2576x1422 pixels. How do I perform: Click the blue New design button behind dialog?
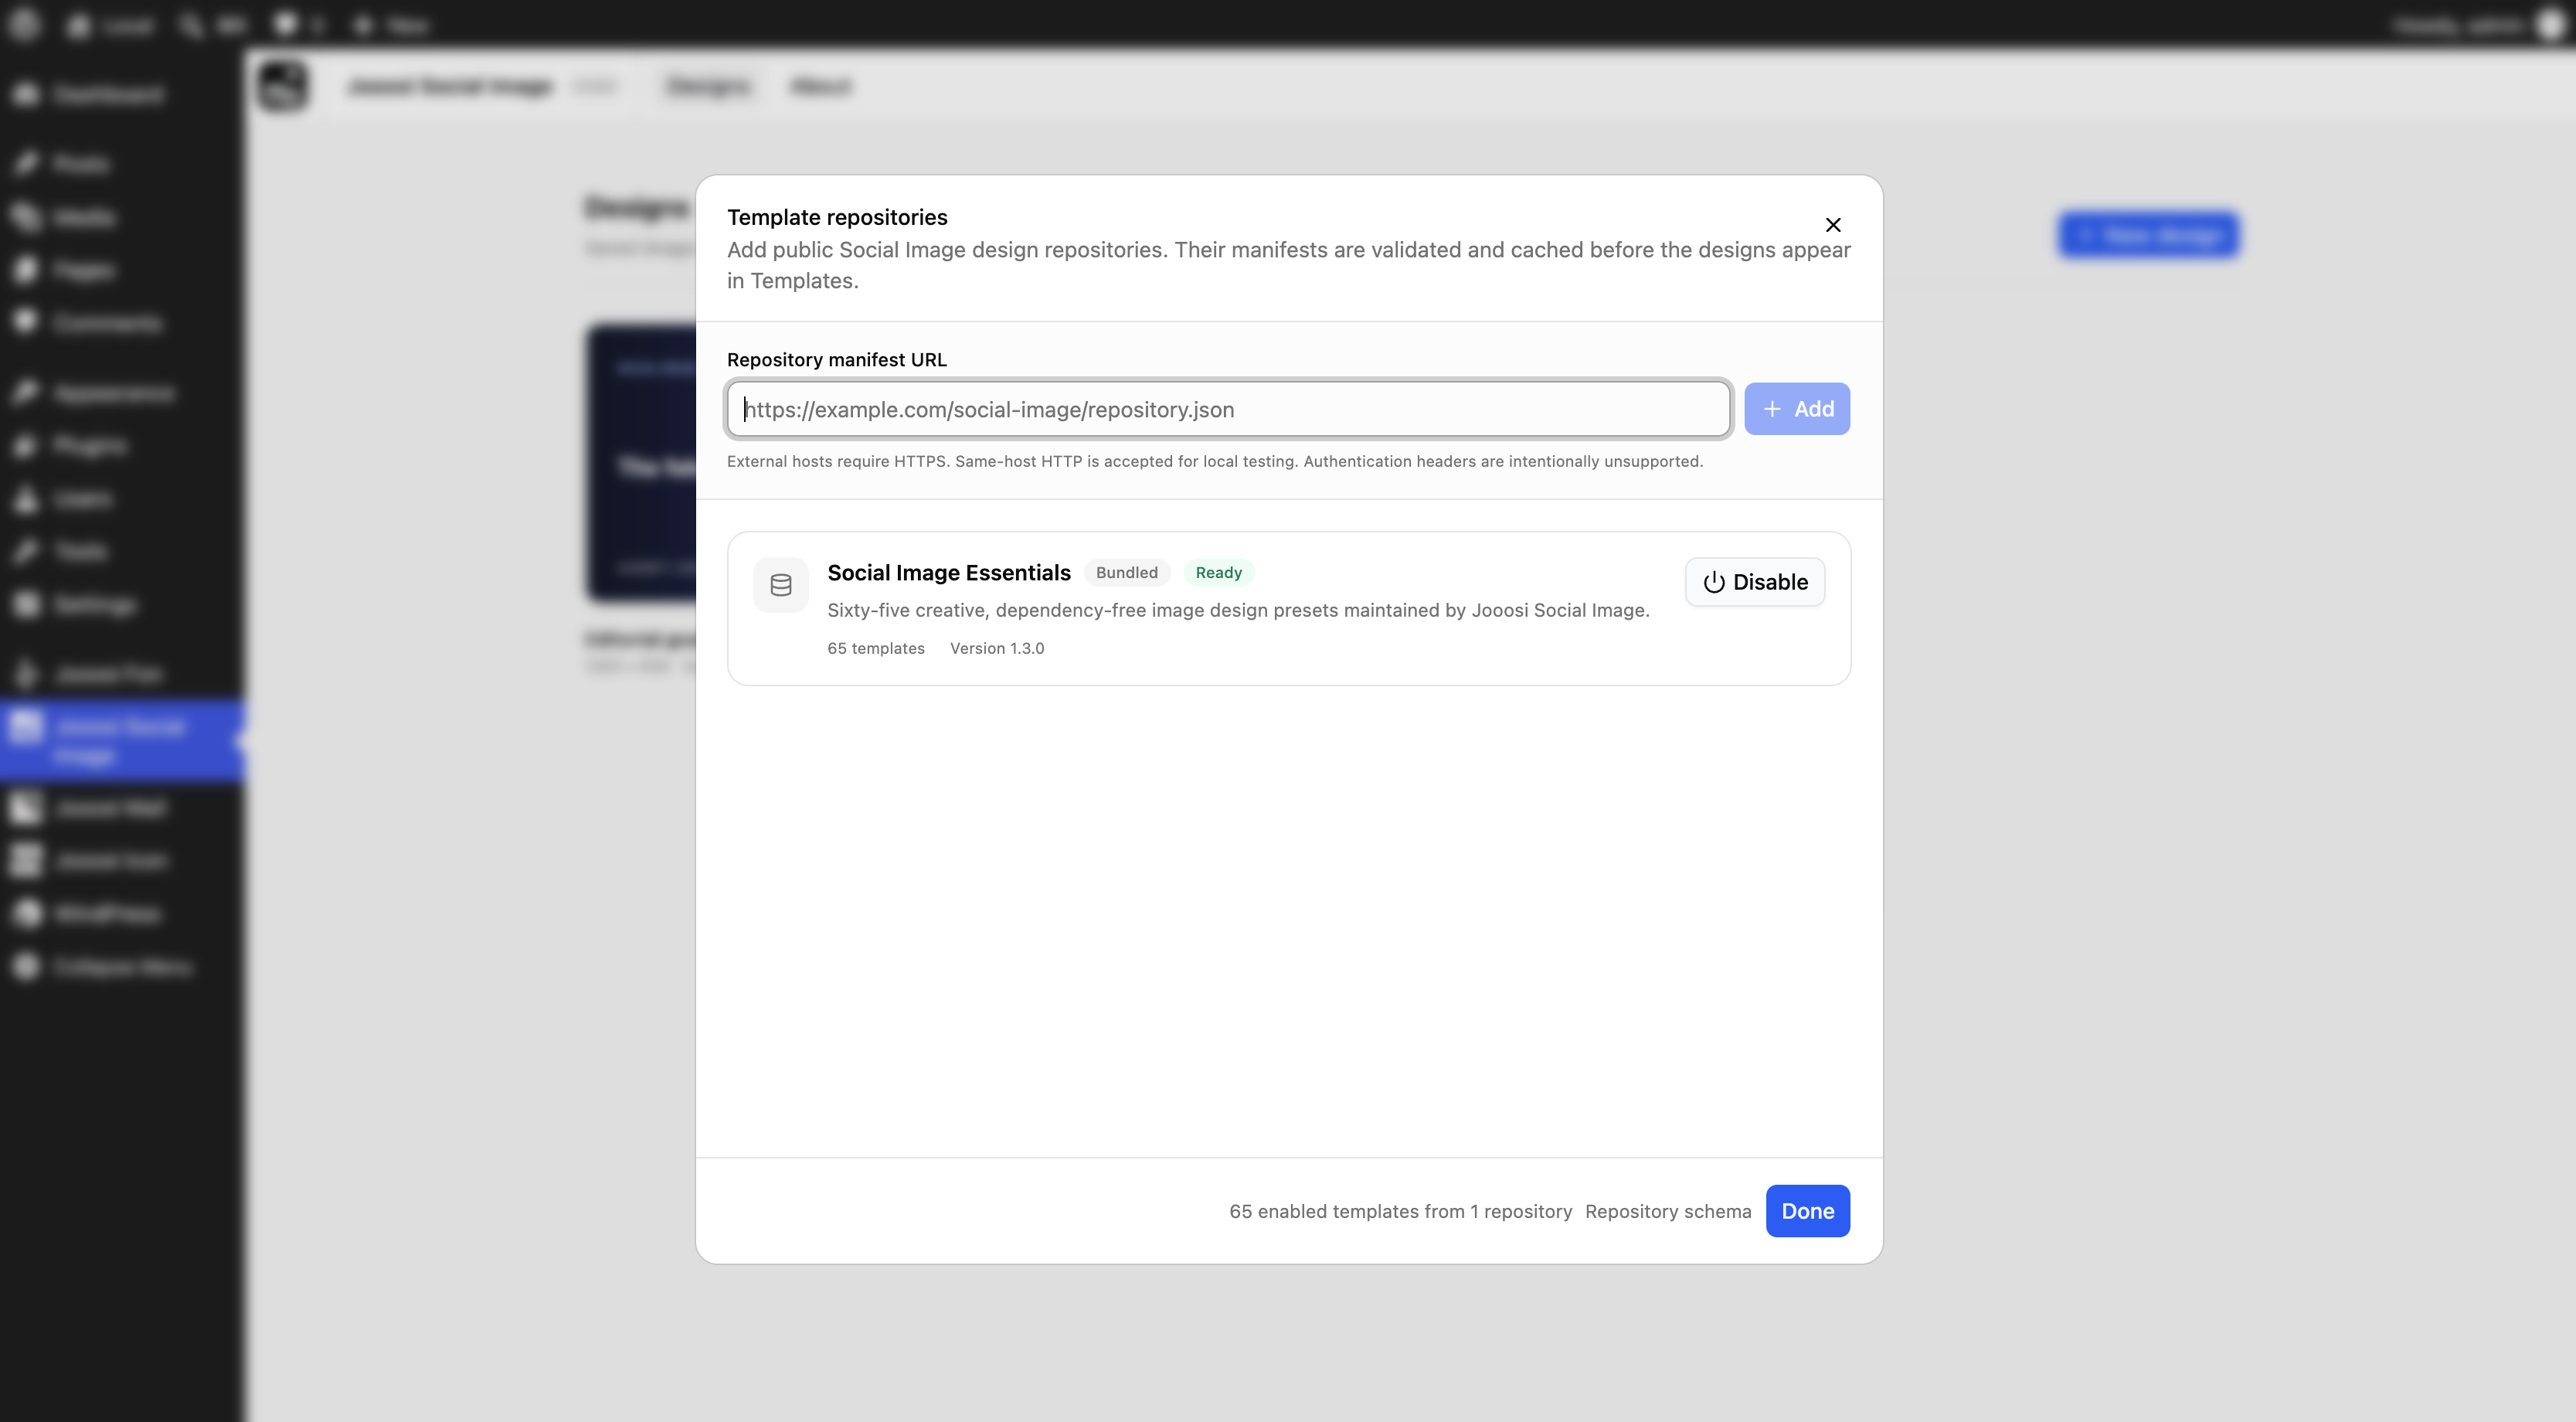tap(2149, 235)
